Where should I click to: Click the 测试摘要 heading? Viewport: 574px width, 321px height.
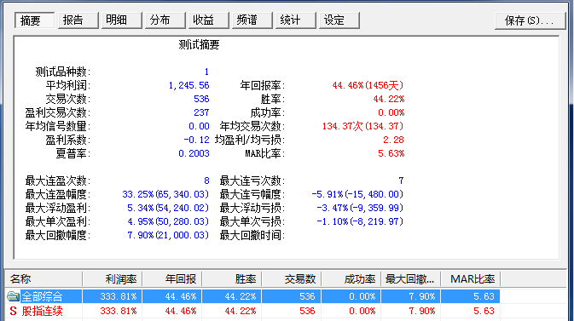tap(199, 45)
